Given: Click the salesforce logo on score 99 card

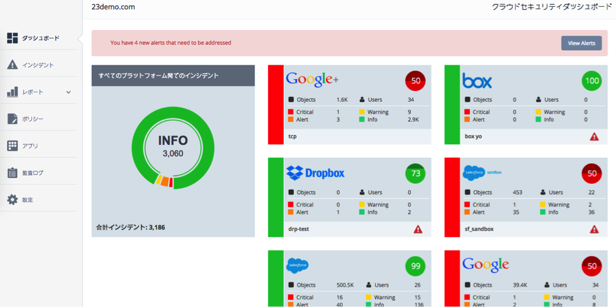Looking at the screenshot, I should point(298,266).
